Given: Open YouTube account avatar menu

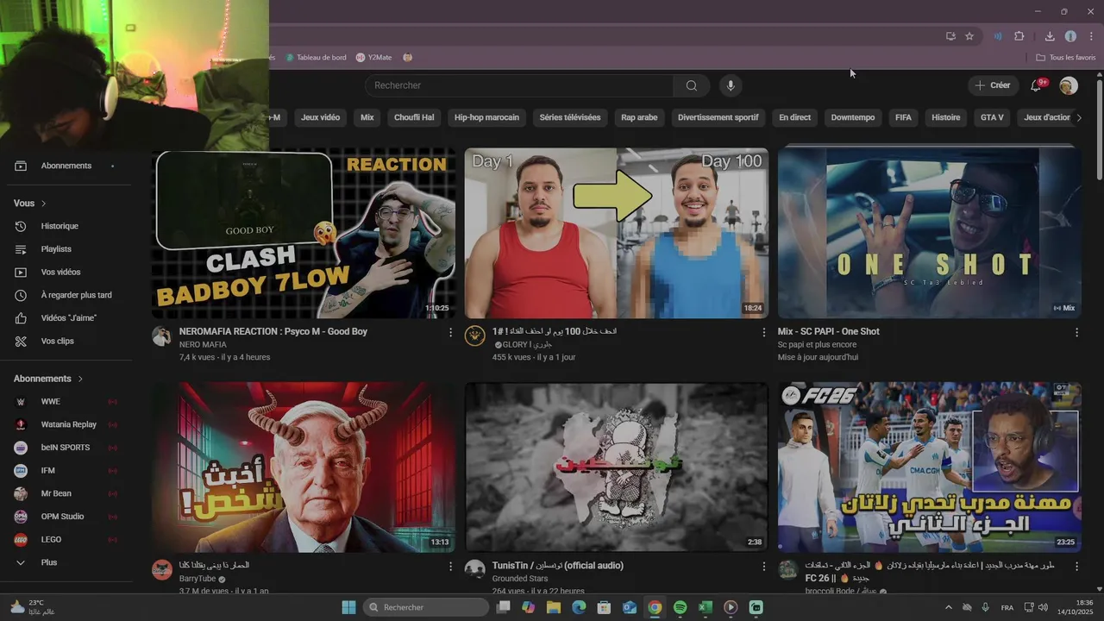Looking at the screenshot, I should (1069, 85).
